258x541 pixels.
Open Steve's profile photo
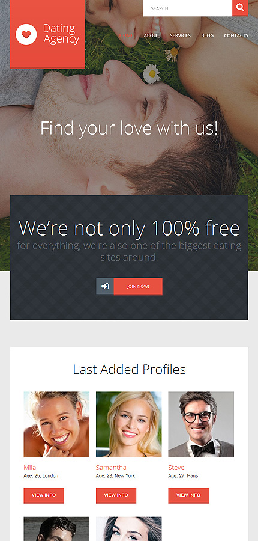[201, 424]
